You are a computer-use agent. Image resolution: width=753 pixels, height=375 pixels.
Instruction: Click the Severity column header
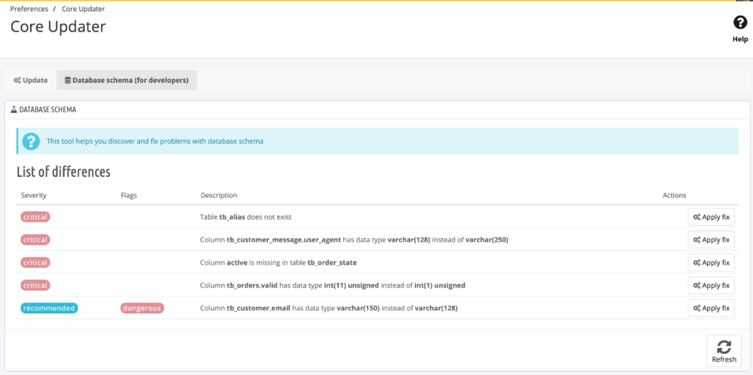(34, 195)
